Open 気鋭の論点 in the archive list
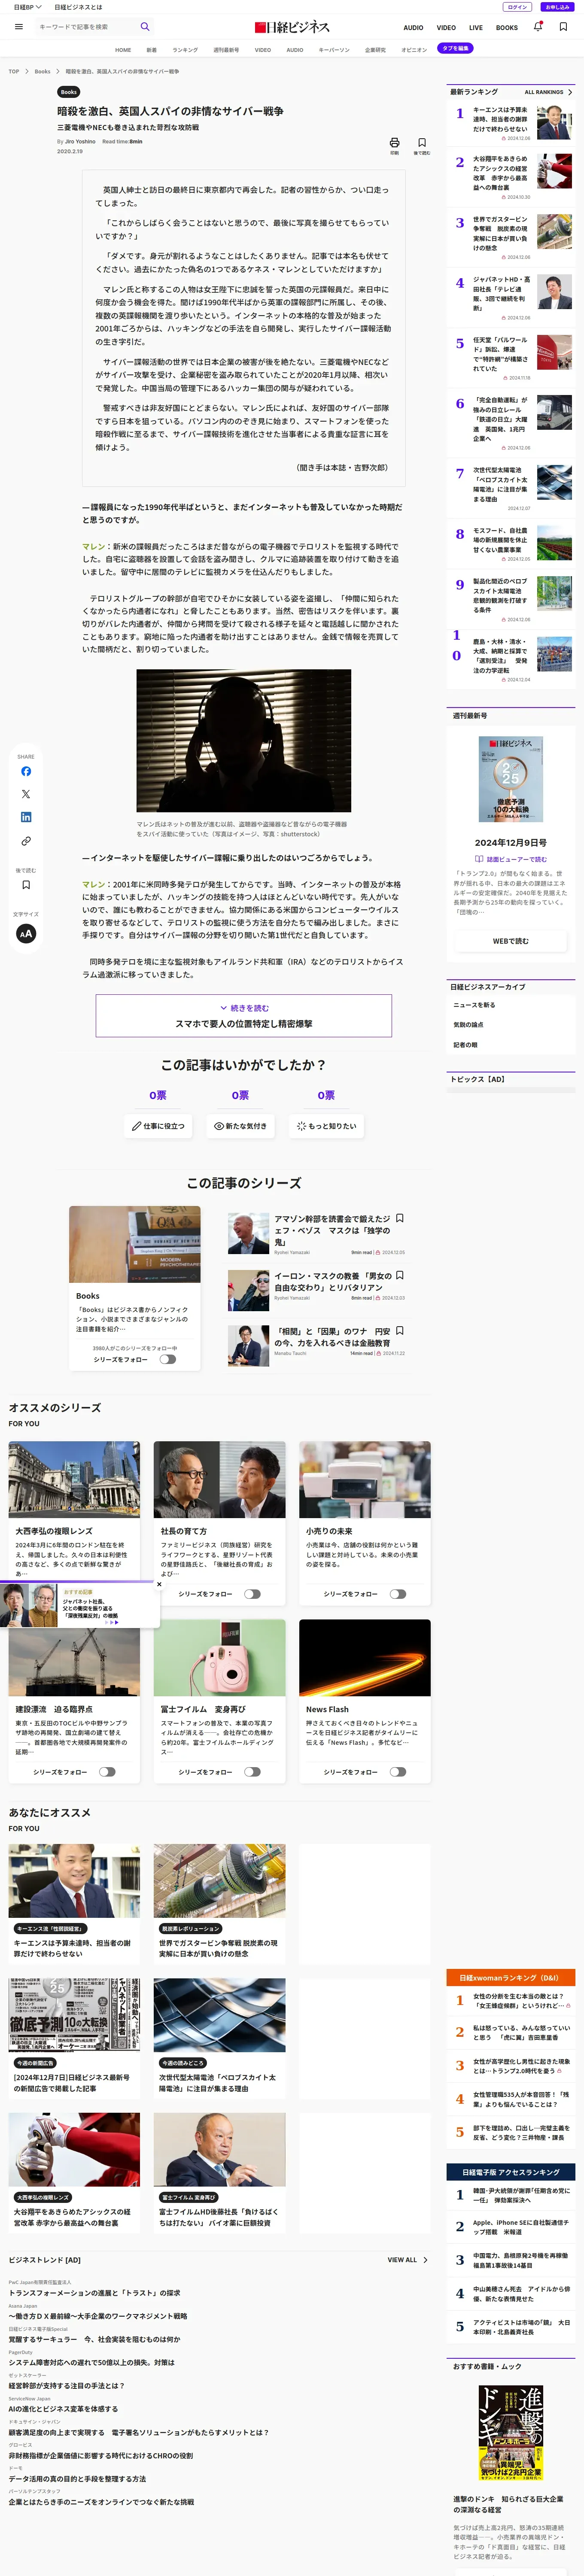The image size is (584, 2576). (468, 1025)
